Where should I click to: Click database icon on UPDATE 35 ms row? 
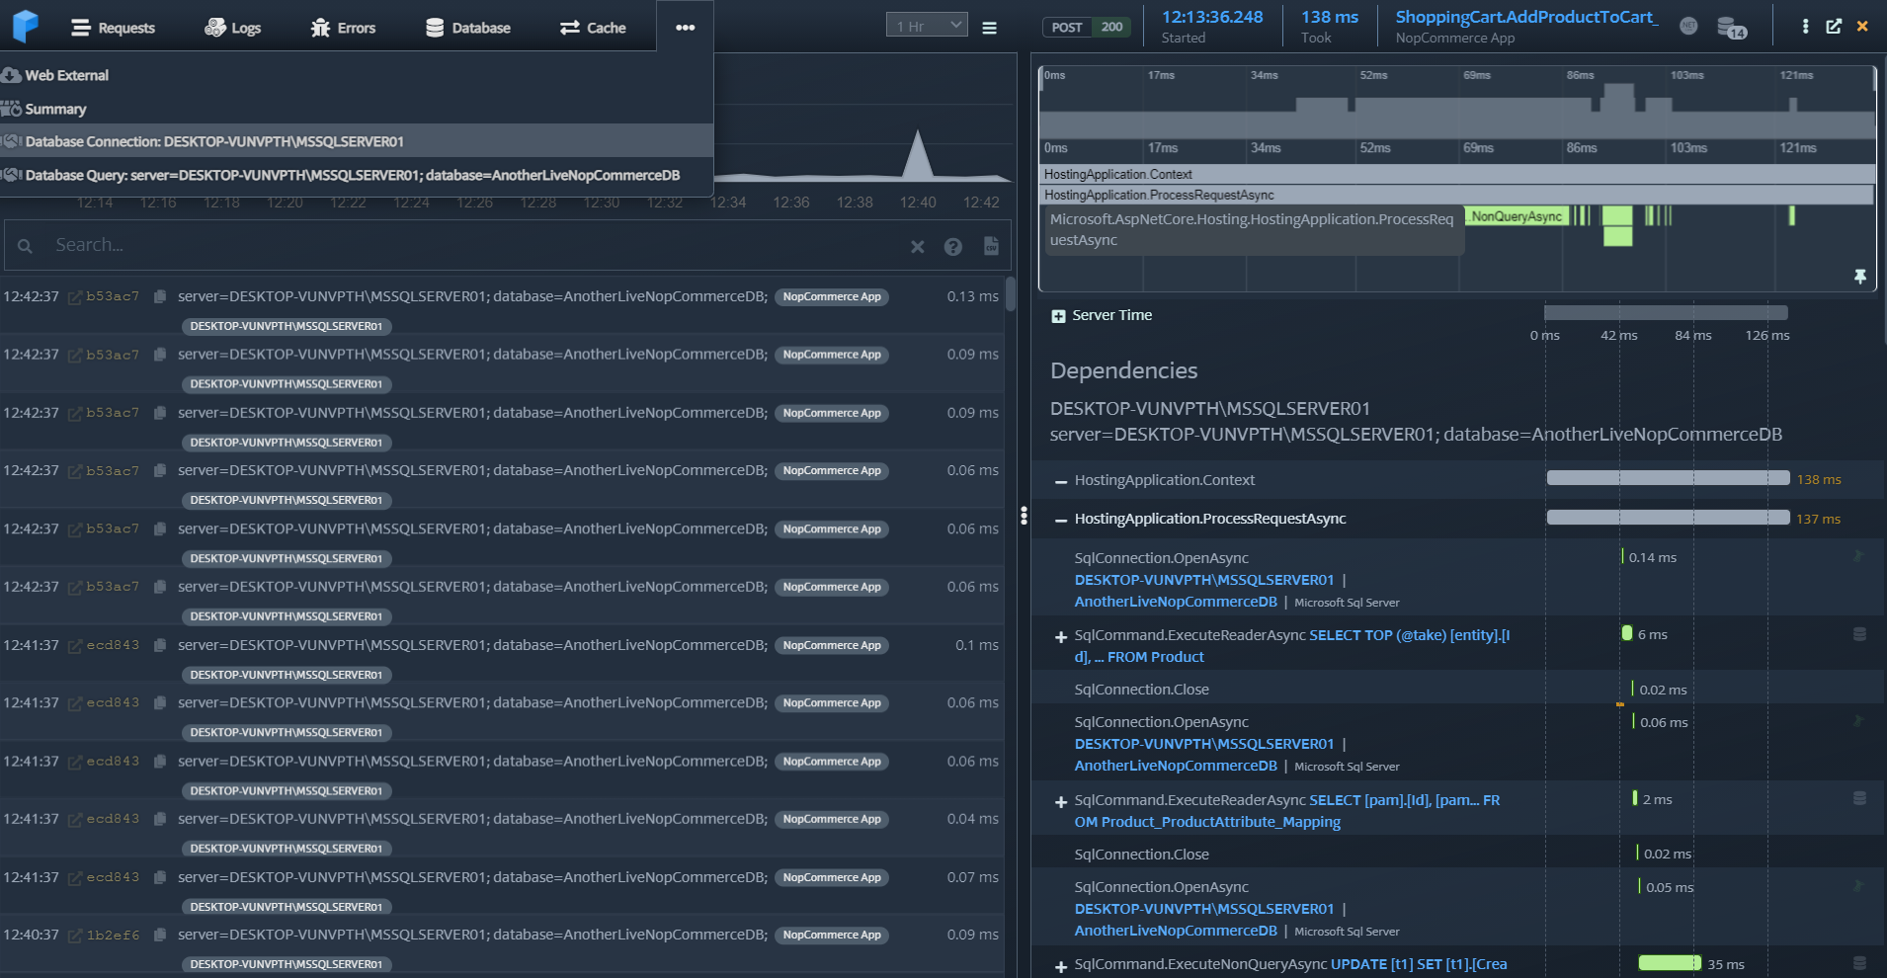[x=1859, y=963]
